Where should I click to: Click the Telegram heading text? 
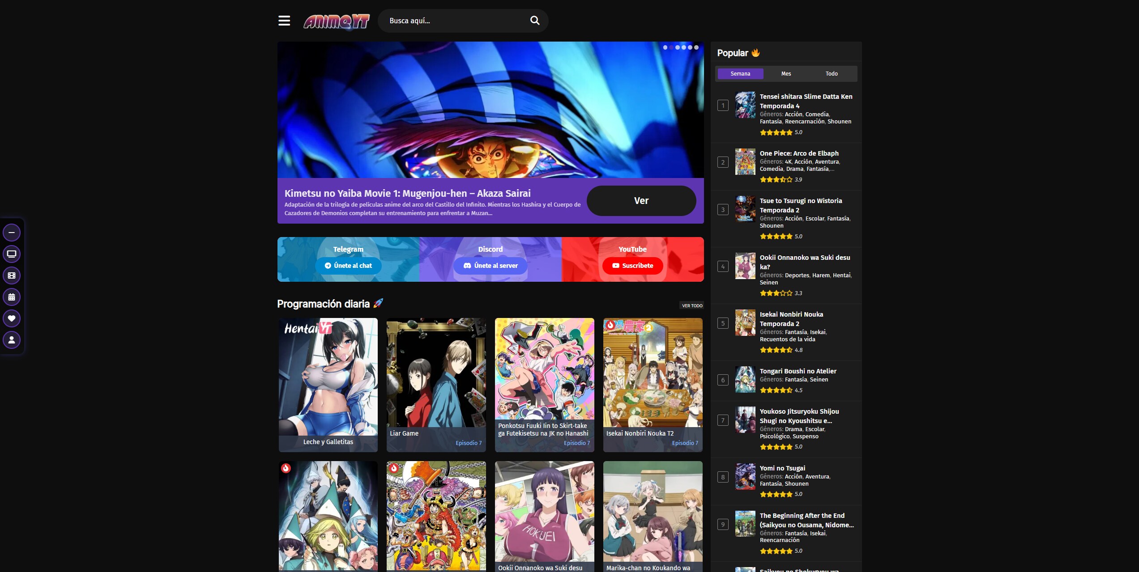click(348, 249)
